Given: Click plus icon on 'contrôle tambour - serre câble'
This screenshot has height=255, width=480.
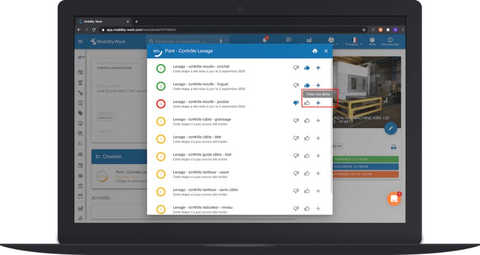Looking at the screenshot, I should click(x=318, y=191).
